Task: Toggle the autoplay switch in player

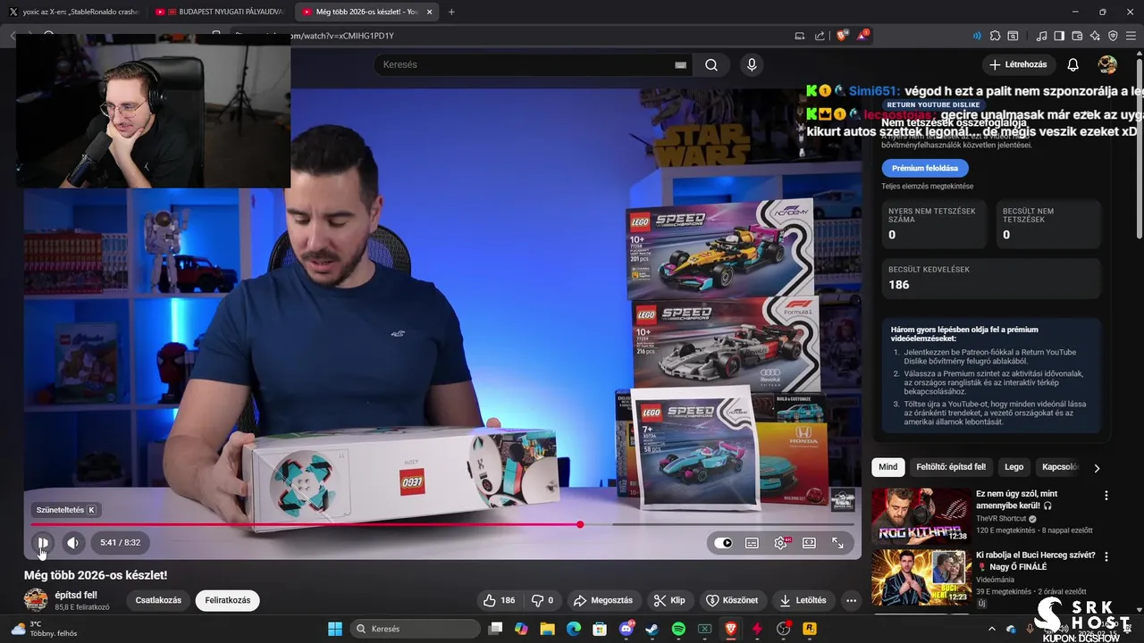Action: tap(723, 543)
